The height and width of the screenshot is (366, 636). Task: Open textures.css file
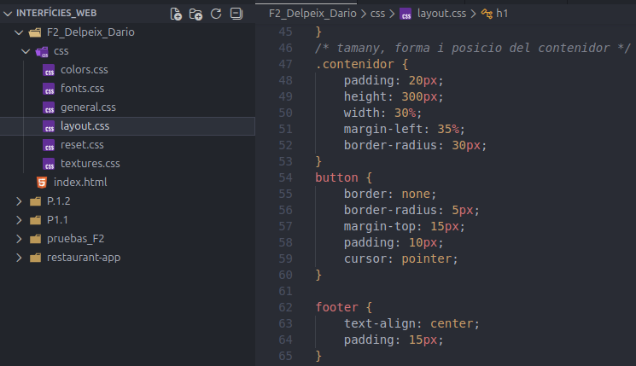(90, 164)
